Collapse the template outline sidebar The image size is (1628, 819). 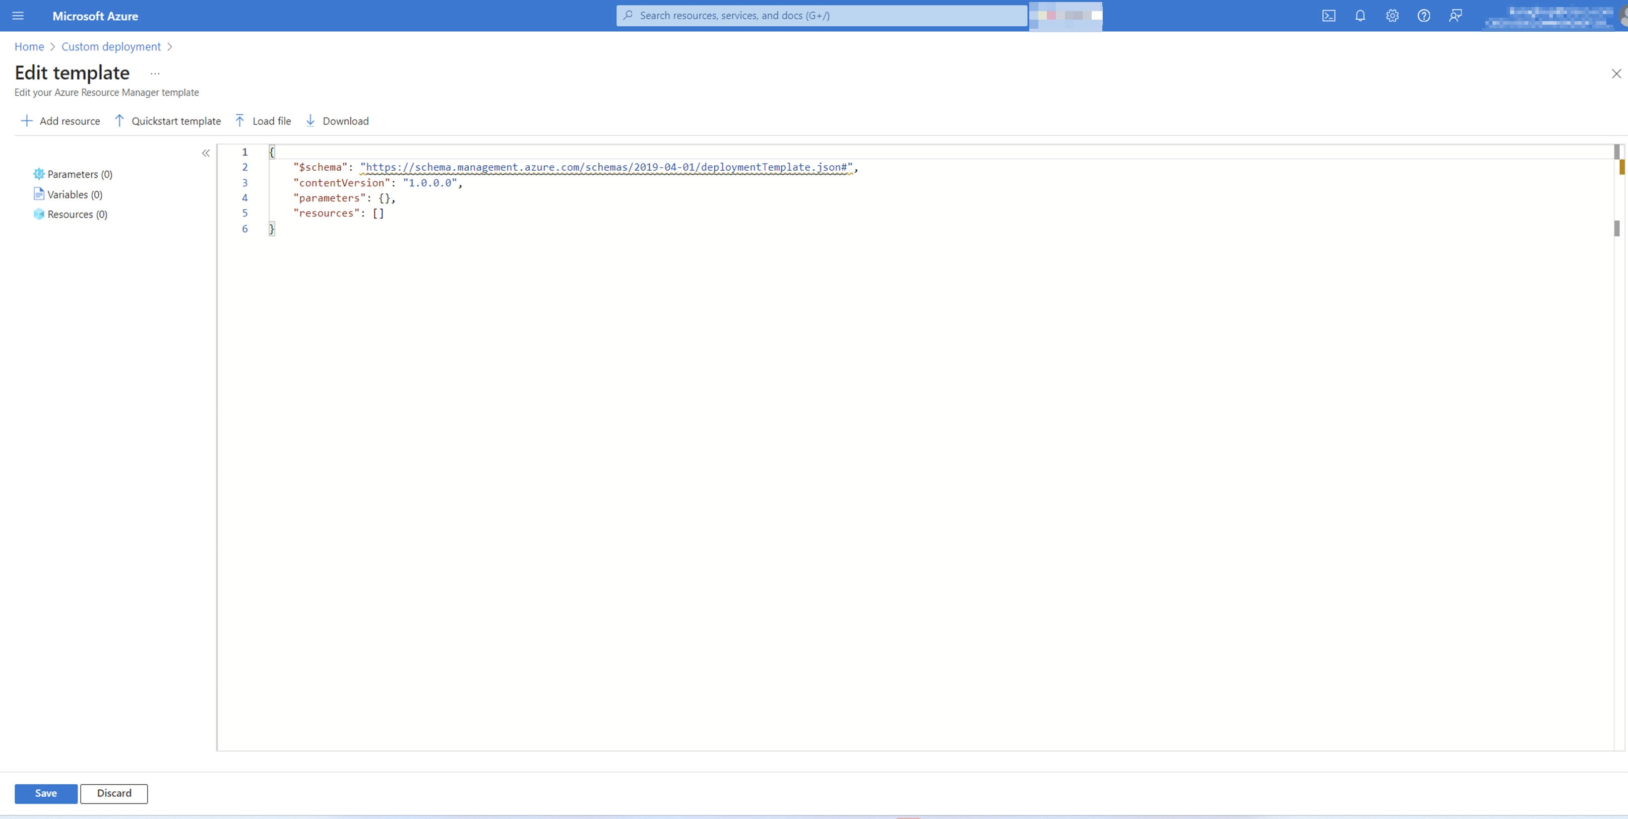[206, 153]
